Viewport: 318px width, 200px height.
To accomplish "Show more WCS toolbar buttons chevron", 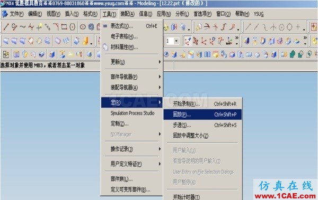I will pyautogui.click(x=237, y=38).
